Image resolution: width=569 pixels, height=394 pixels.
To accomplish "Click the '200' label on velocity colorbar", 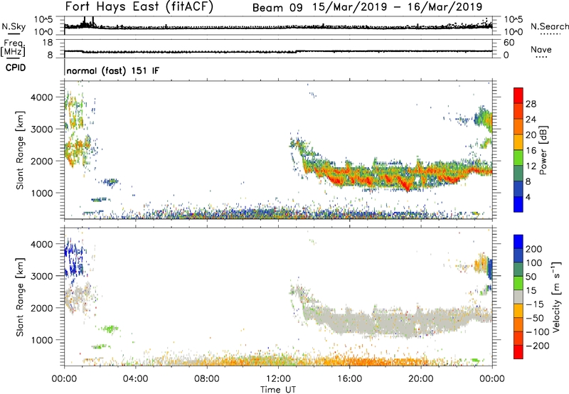I will point(534,249).
